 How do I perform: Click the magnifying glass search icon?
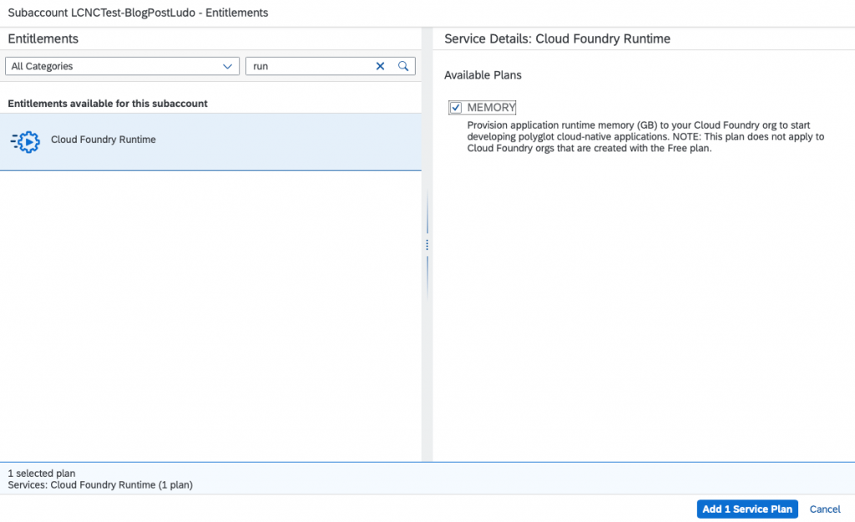point(403,66)
